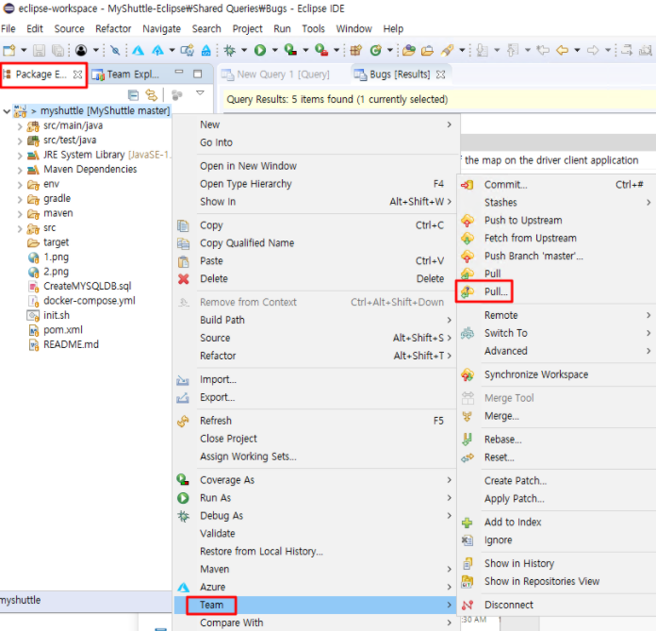The width and height of the screenshot is (656, 631).
Task: Open the Compare With submenu
Action: coord(315,623)
